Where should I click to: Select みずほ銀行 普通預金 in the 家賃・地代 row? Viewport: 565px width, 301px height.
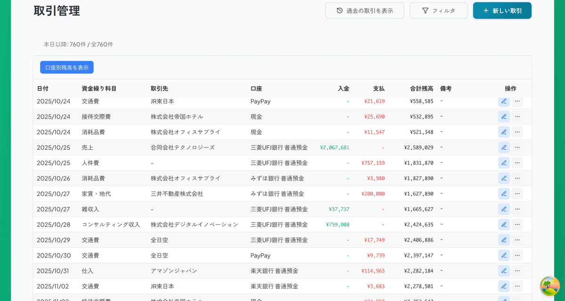[277, 193]
